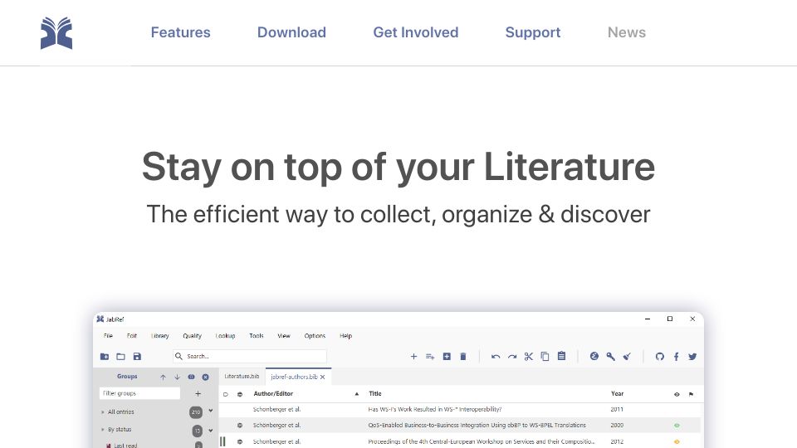Click the GitHub icon in toolbar
Image resolution: width=797 pixels, height=448 pixels.
[660, 357]
